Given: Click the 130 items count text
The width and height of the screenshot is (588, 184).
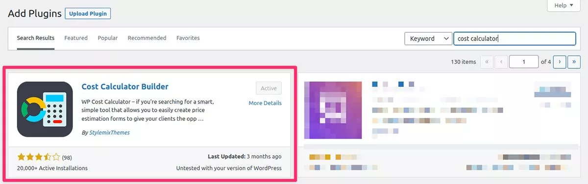Looking at the screenshot, I should [x=463, y=62].
